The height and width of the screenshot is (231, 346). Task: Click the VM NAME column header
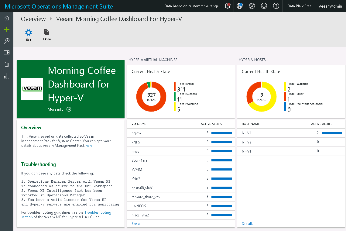pos(139,124)
